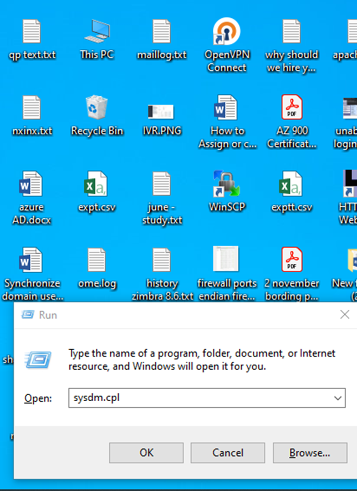This screenshot has height=491, width=357.
Task: Click OK to run sysdm.cpl
Action: click(x=146, y=453)
